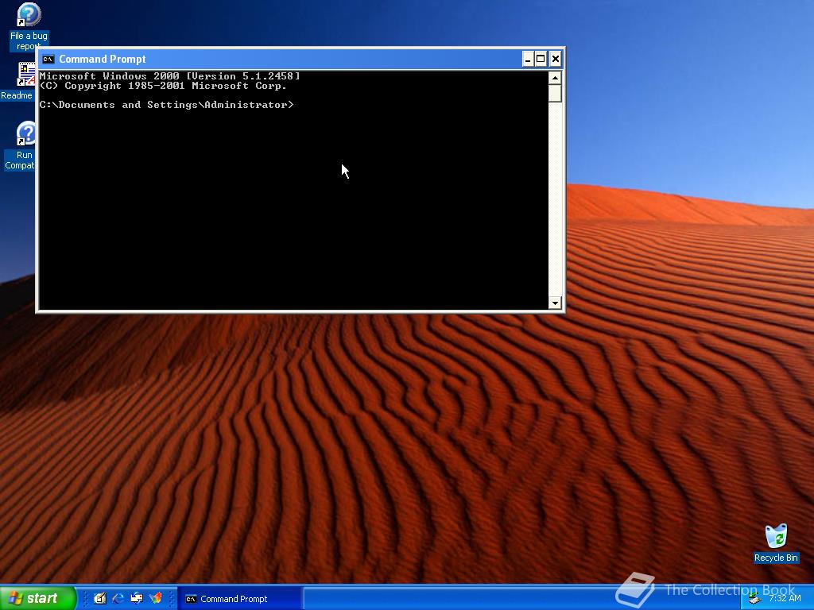Click the Command Prompt scrollbar thumb
The height and width of the screenshot is (610, 814).
[x=555, y=94]
